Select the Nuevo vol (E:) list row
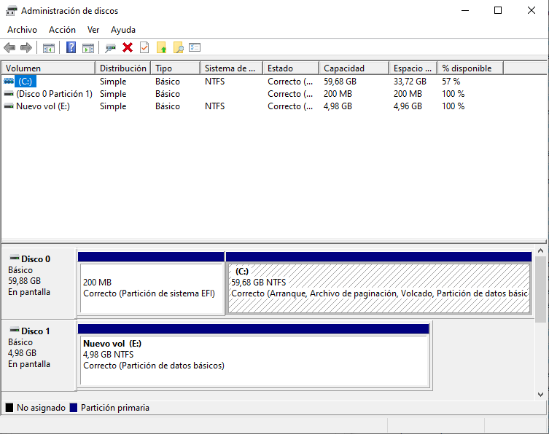This screenshot has height=434, width=549. pos(42,106)
